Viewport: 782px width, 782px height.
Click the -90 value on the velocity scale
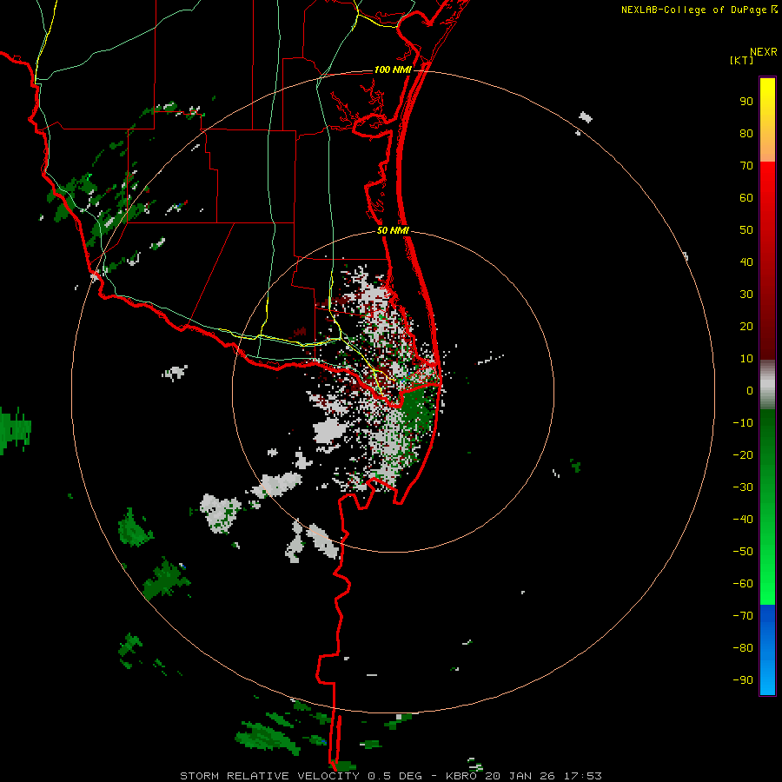[743, 680]
